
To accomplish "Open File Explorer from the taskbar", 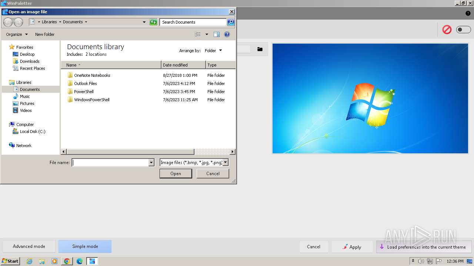I will click(x=42, y=261).
